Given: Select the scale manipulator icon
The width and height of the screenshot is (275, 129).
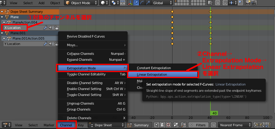Looking at the screenshot, I should [148, 3].
